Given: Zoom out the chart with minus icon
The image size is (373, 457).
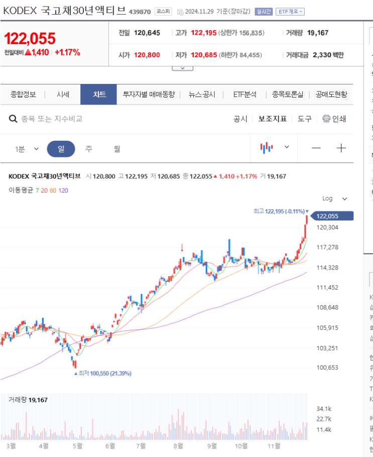Looking at the screenshot, I should pos(316,148).
